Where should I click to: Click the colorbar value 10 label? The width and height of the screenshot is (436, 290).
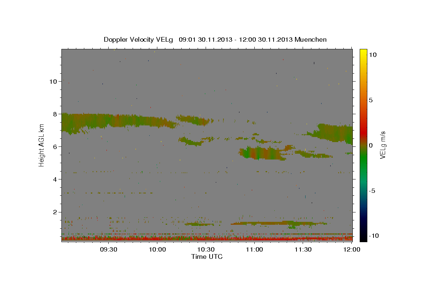(x=372, y=54)
